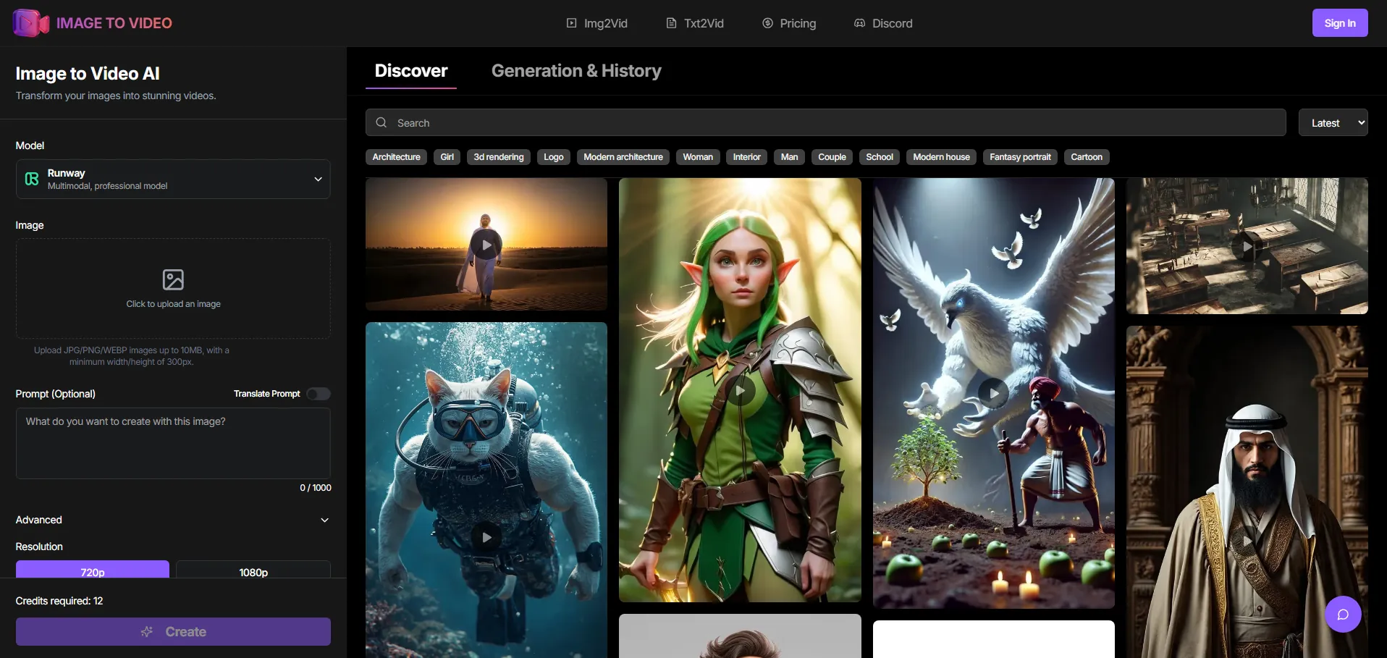The image size is (1387, 658).
Task: Play the white eagle video
Action: point(993,393)
